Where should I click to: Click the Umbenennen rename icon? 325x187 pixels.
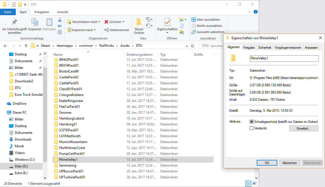106,30
